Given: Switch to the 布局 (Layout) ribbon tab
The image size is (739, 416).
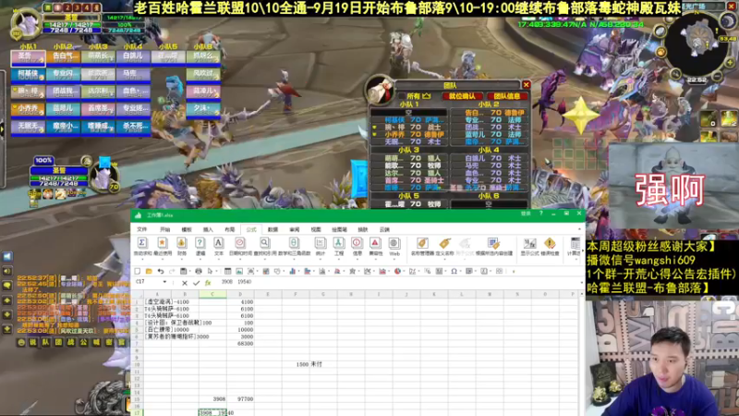Looking at the screenshot, I should click(x=229, y=229).
